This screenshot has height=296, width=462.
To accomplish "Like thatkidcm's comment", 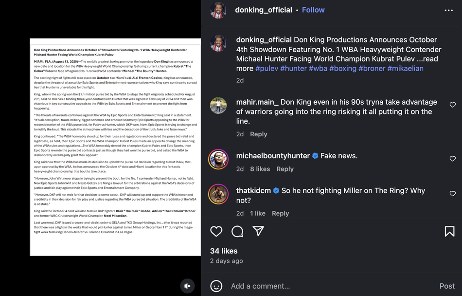I will pos(453,193).
